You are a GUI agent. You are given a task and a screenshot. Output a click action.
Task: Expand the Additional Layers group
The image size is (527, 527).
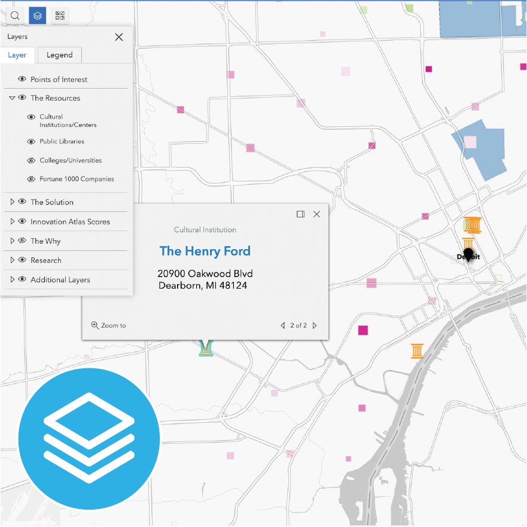click(12, 279)
